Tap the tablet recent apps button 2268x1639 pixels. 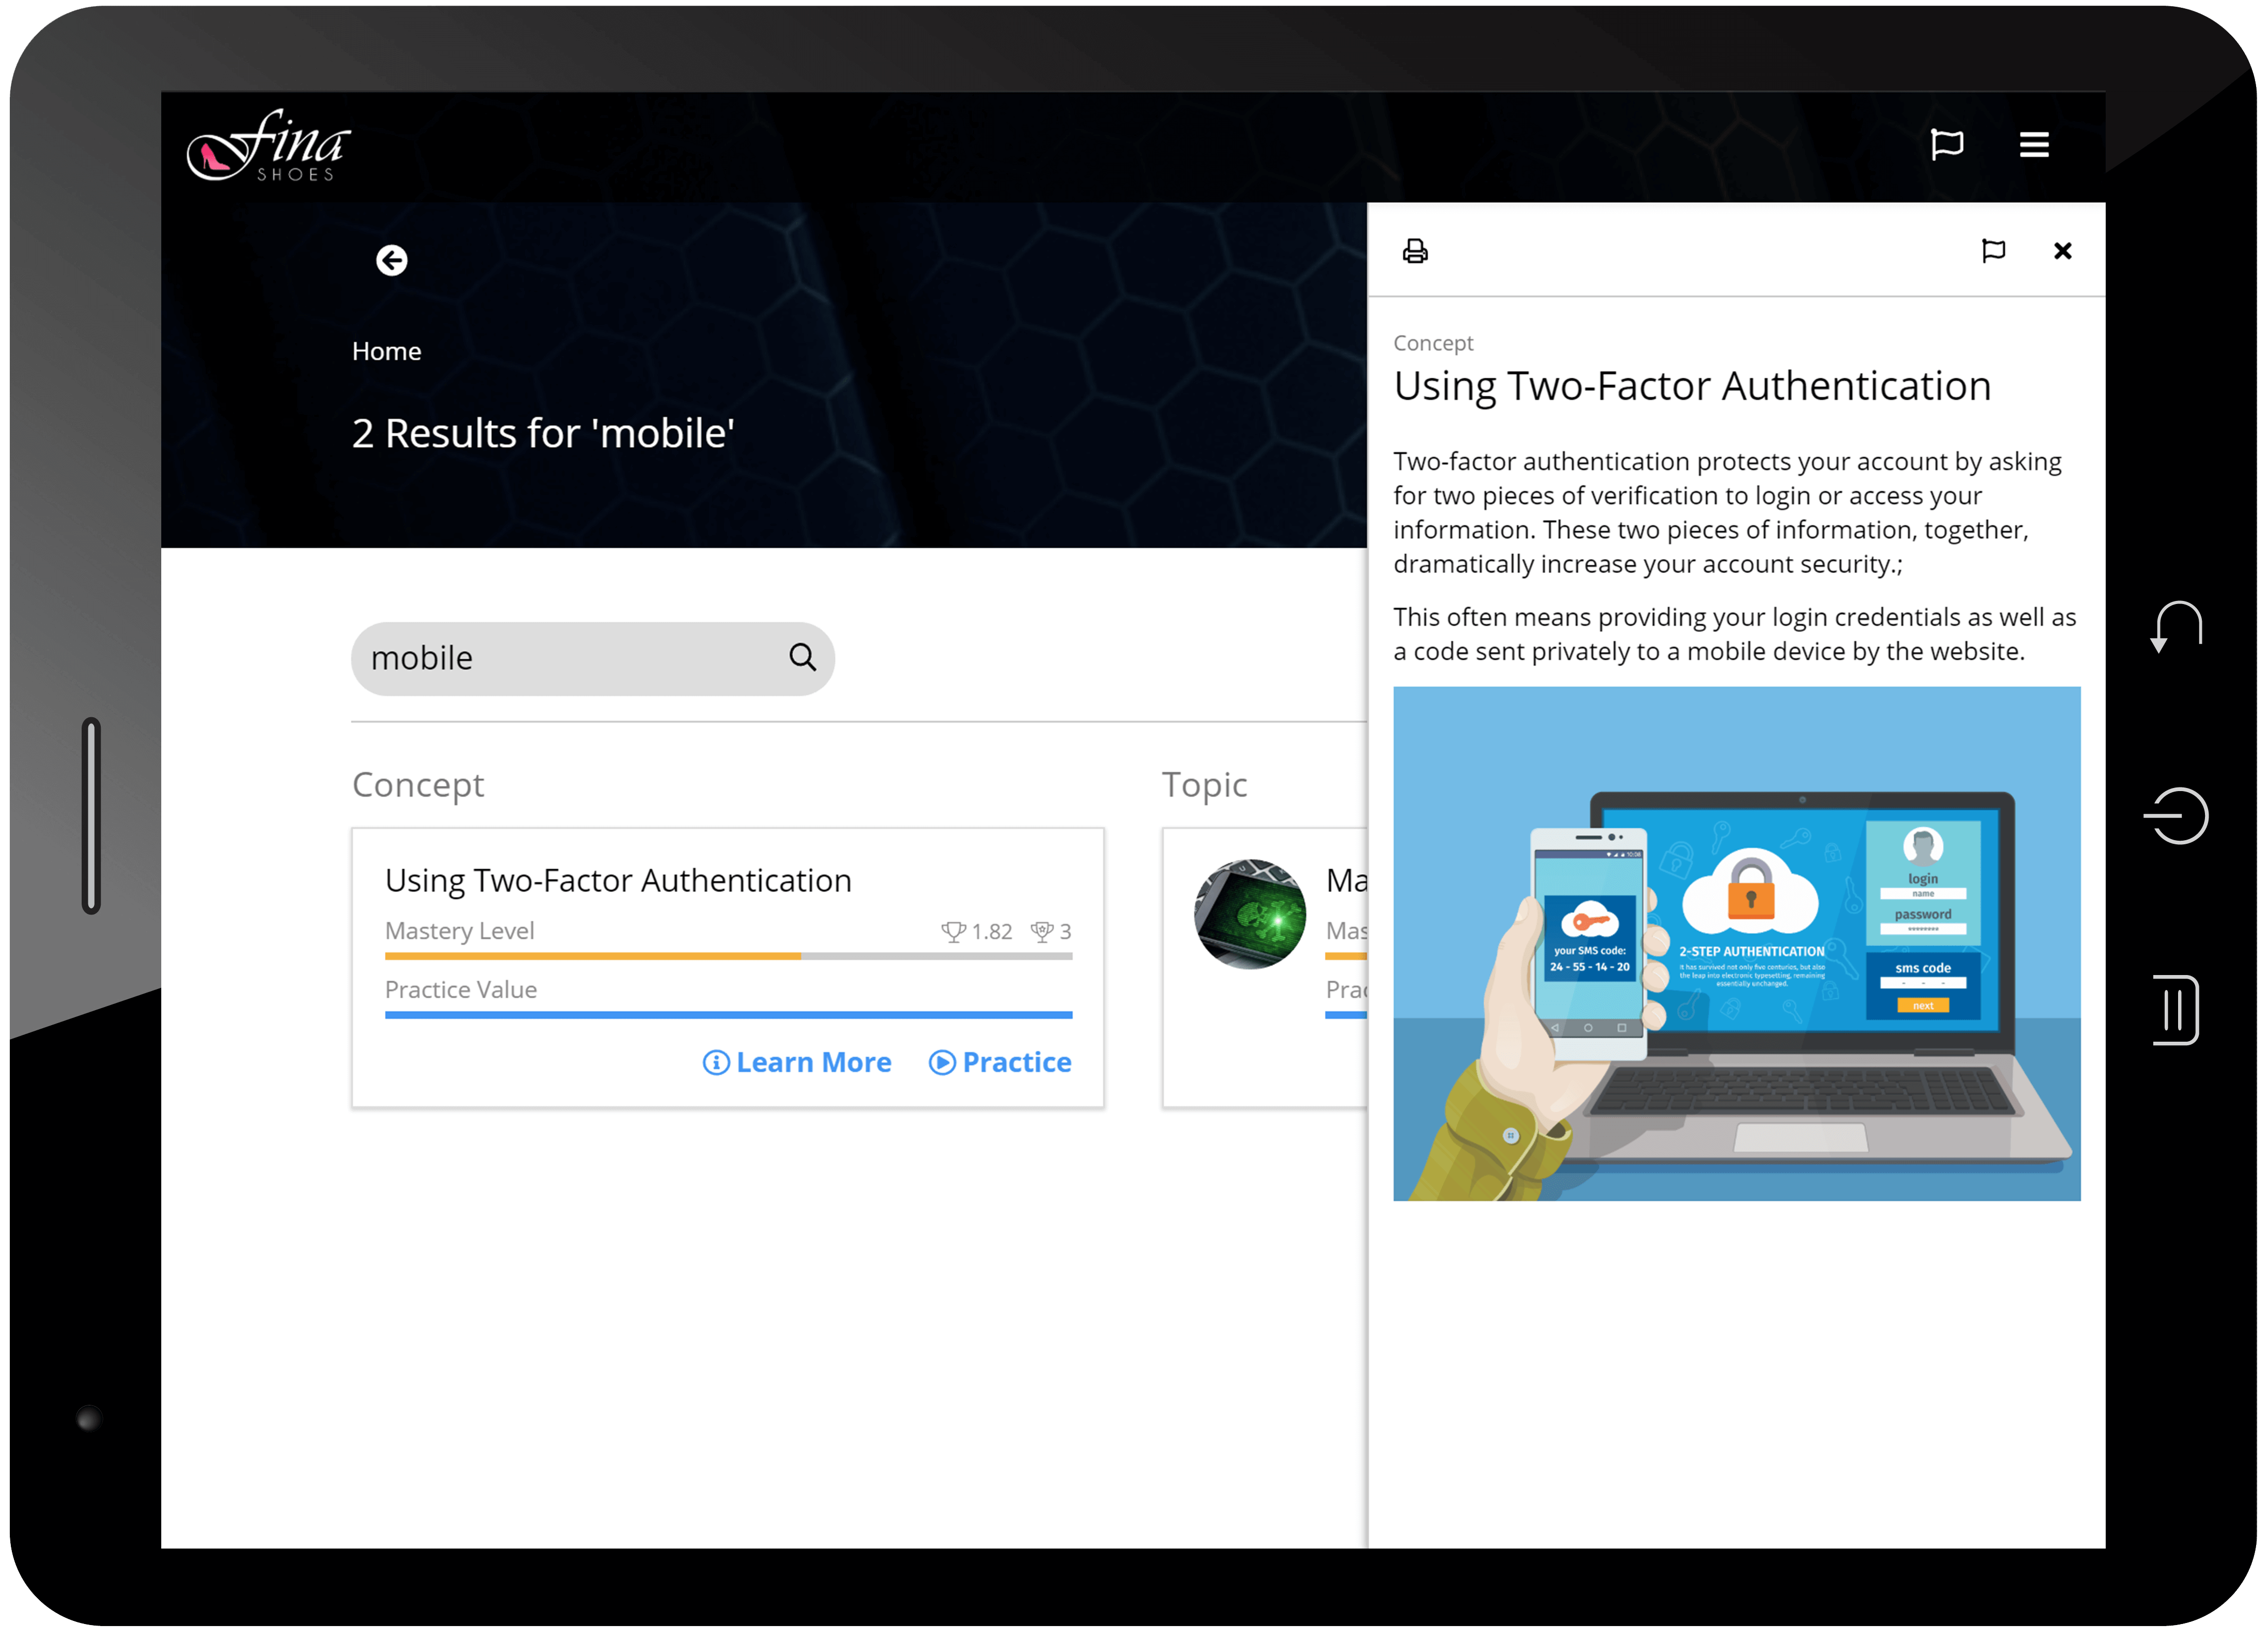point(2176,1010)
